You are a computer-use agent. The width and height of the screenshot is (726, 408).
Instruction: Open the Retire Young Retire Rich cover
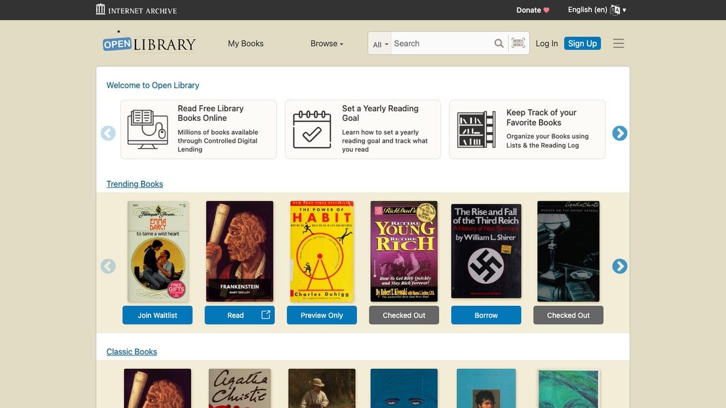tap(404, 251)
